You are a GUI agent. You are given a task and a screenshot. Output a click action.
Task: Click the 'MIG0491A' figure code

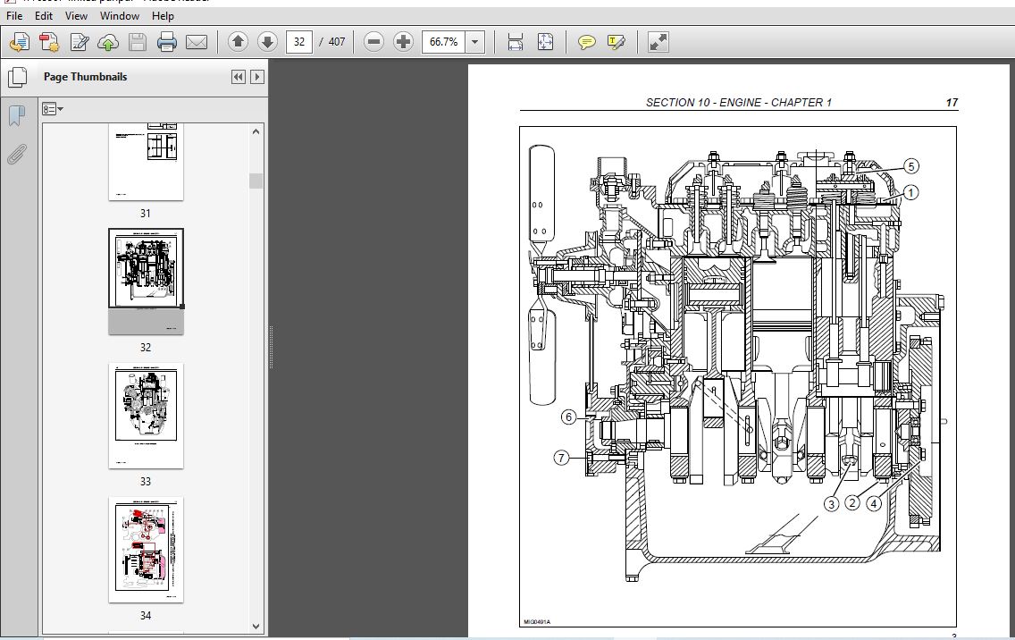[537, 622]
